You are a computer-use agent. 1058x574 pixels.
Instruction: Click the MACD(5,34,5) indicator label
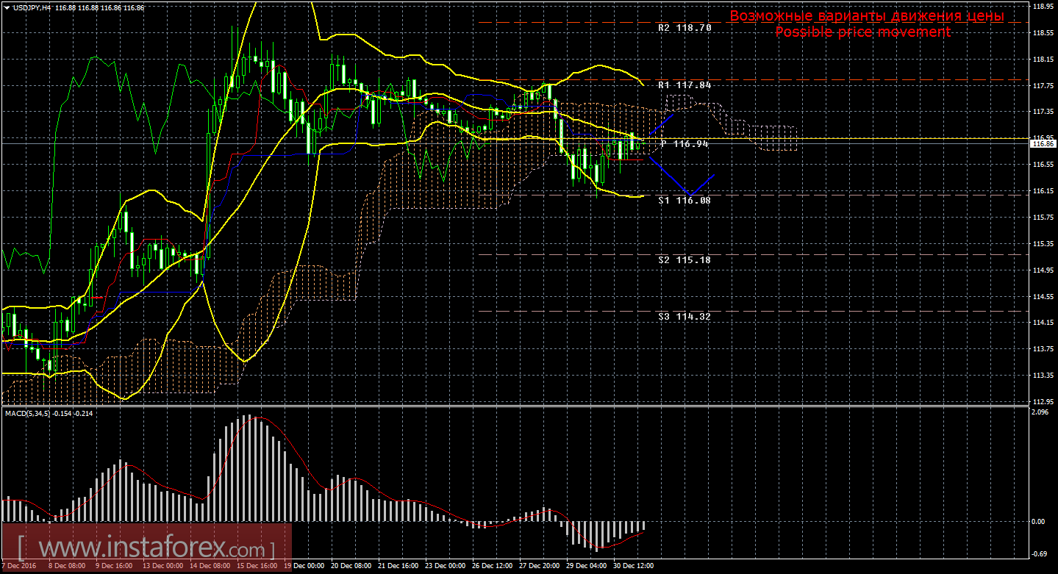tap(28, 414)
